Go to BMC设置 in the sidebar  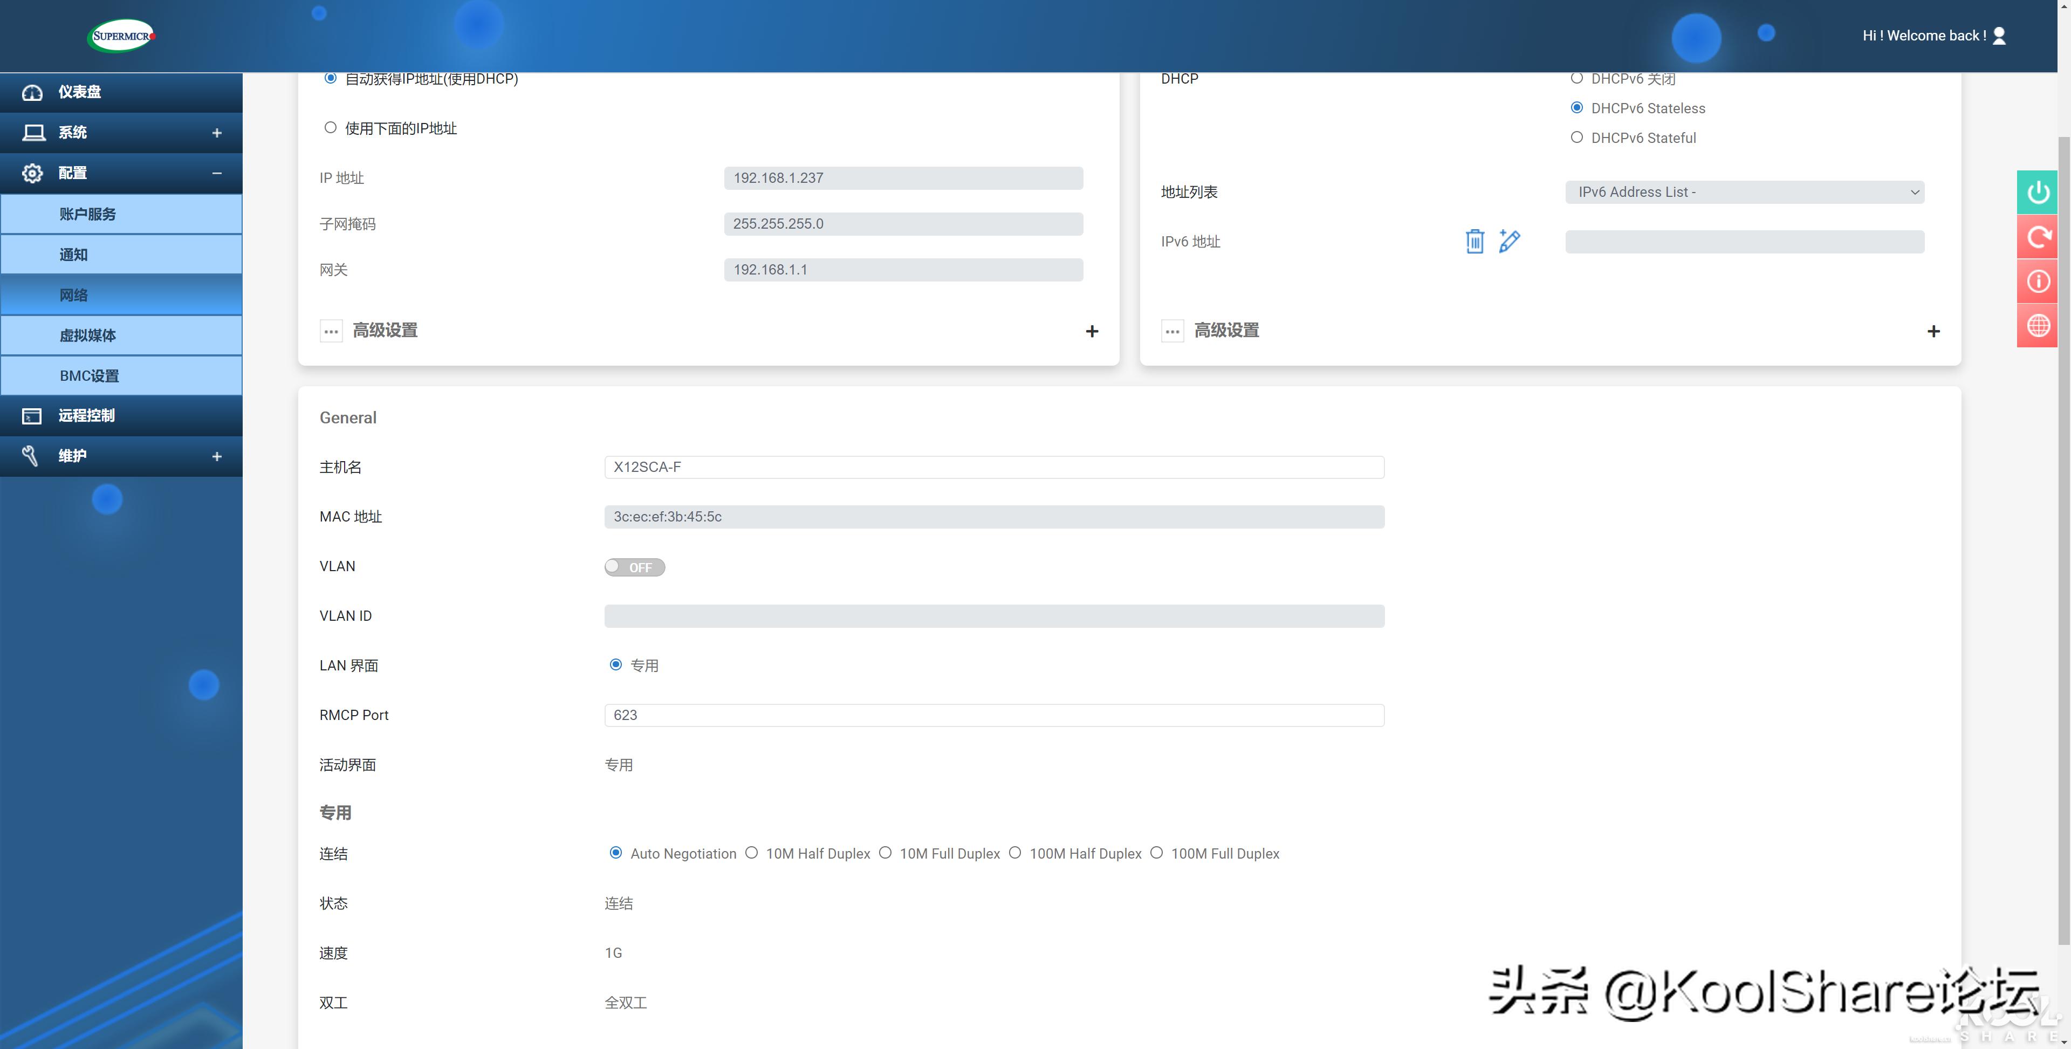click(x=89, y=375)
